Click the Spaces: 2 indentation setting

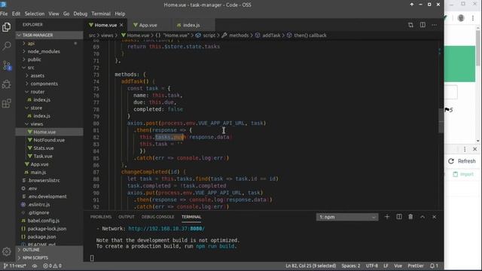pos(351,266)
